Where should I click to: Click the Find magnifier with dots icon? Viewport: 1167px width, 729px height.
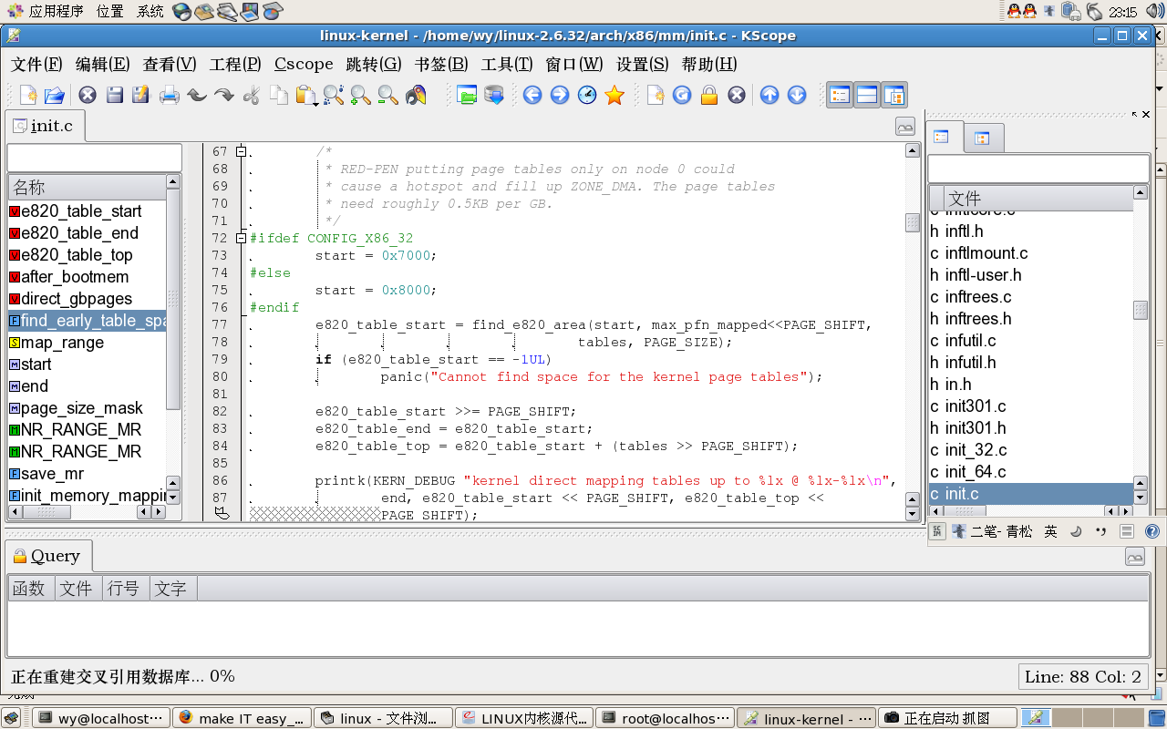(334, 95)
